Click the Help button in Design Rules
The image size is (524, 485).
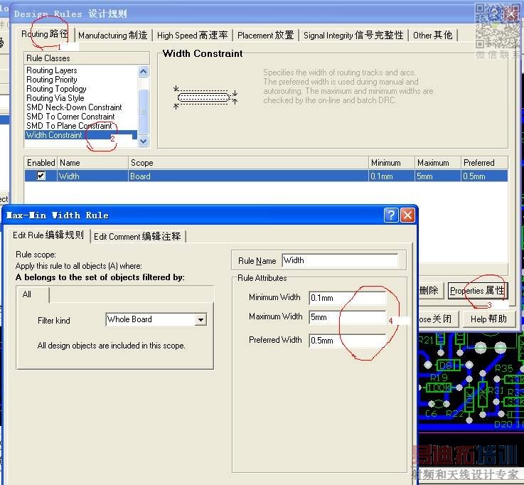click(488, 319)
